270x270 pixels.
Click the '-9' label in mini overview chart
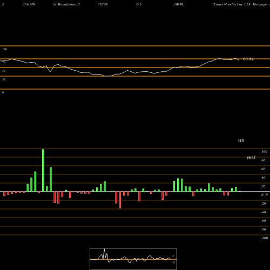(173, 262)
